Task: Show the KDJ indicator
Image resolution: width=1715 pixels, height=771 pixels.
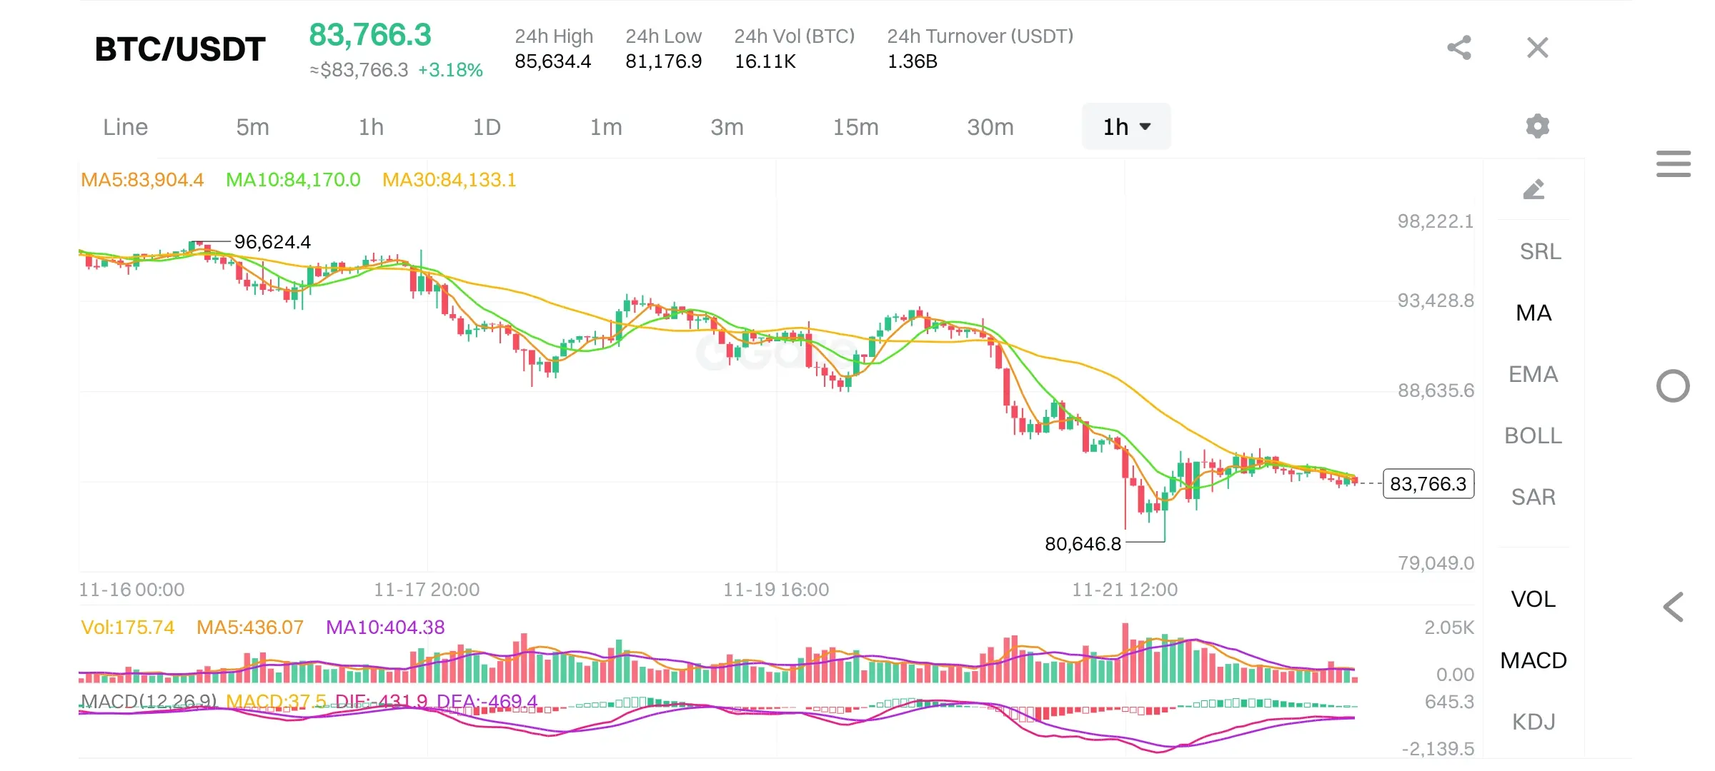Action: (x=1533, y=722)
